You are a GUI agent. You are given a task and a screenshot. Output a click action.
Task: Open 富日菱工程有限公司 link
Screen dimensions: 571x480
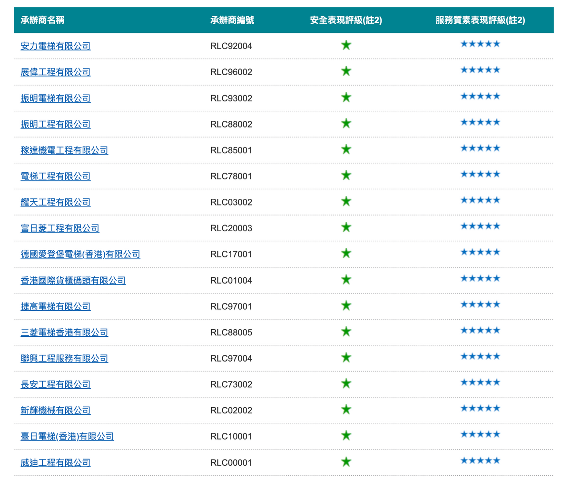[60, 228]
